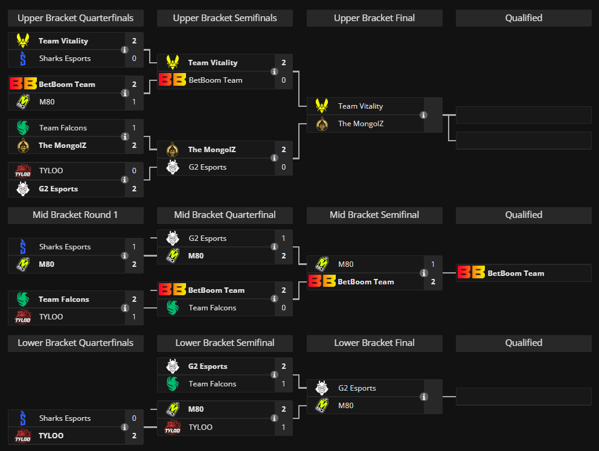This screenshot has width=599, height=451.
Task: Open BetBoom Team name in Qualified slot
Action: [x=516, y=273]
